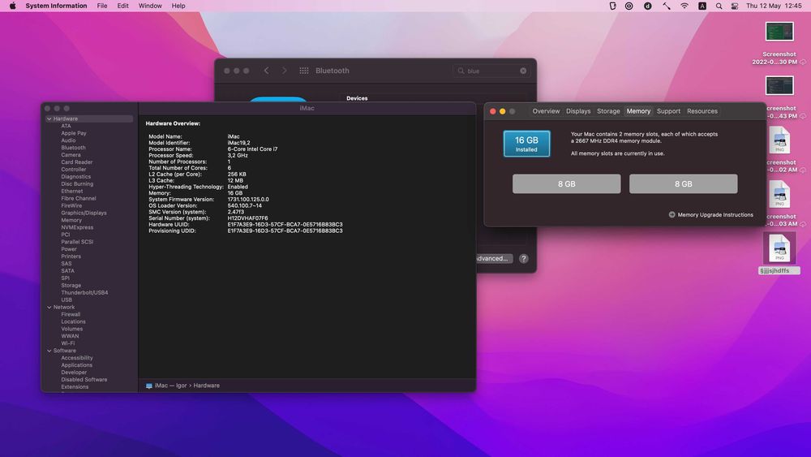Select Bluetooth in the hardware sidebar
This screenshot has width=811, height=457.
[x=74, y=148]
